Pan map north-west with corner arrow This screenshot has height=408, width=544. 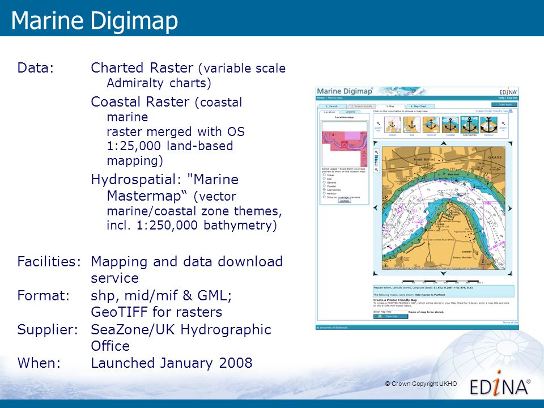point(375,143)
